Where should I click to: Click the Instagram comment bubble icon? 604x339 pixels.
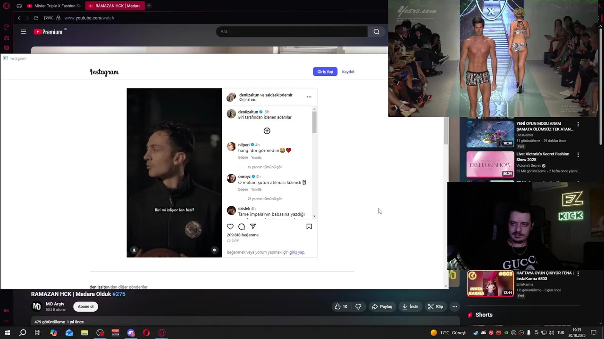pyautogui.click(x=242, y=226)
